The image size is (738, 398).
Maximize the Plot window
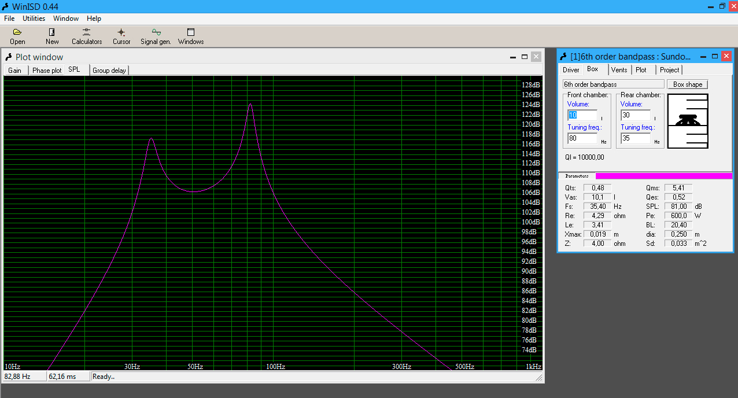pos(525,57)
